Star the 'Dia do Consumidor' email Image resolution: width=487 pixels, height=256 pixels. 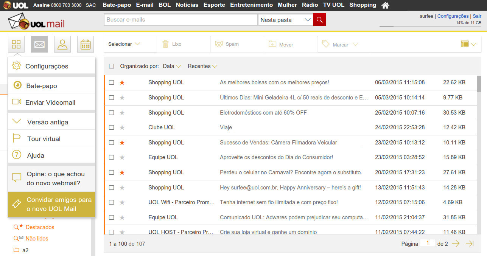(122, 157)
